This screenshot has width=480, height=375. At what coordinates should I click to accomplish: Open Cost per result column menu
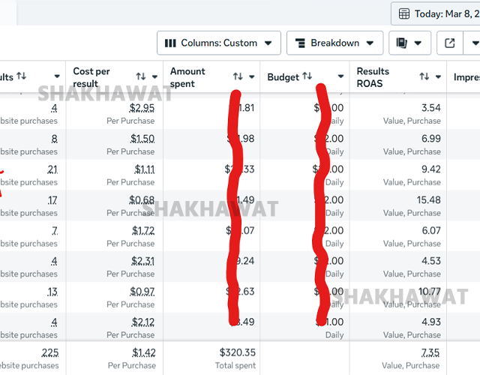154,76
